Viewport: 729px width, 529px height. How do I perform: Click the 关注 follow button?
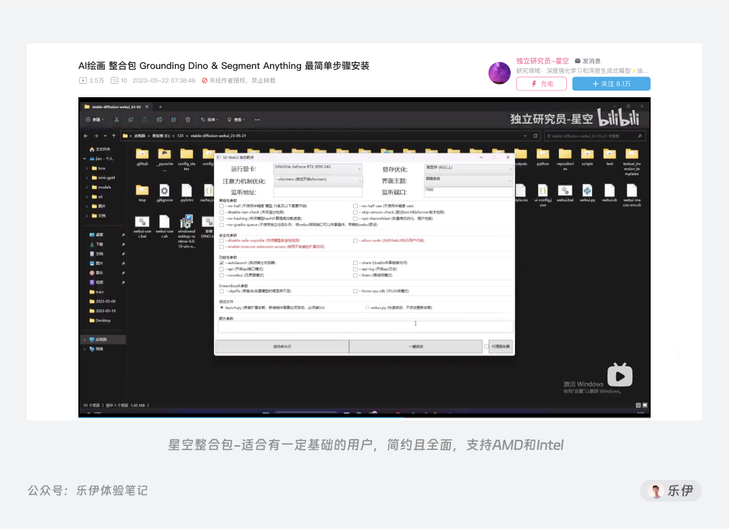tap(611, 84)
